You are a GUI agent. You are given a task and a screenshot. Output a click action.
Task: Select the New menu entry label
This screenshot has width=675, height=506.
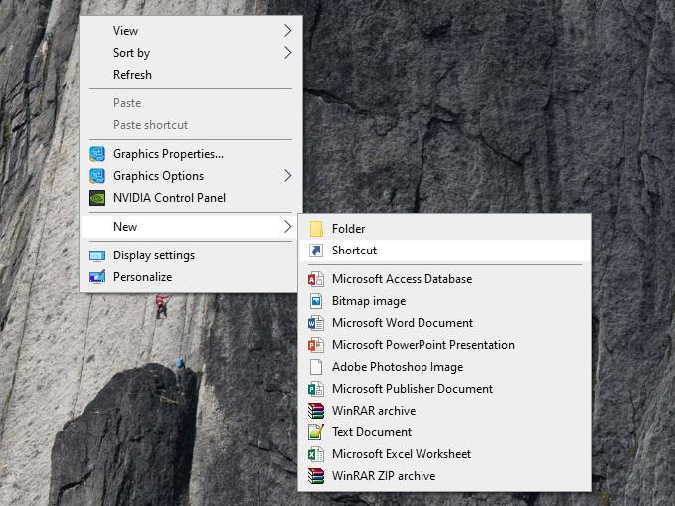pos(125,227)
